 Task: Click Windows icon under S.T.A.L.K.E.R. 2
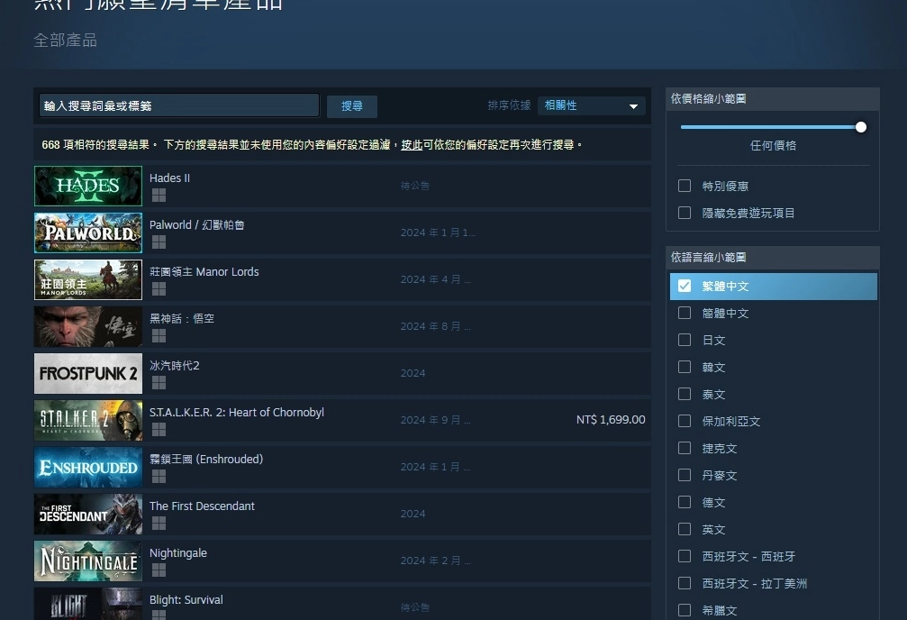[159, 430]
